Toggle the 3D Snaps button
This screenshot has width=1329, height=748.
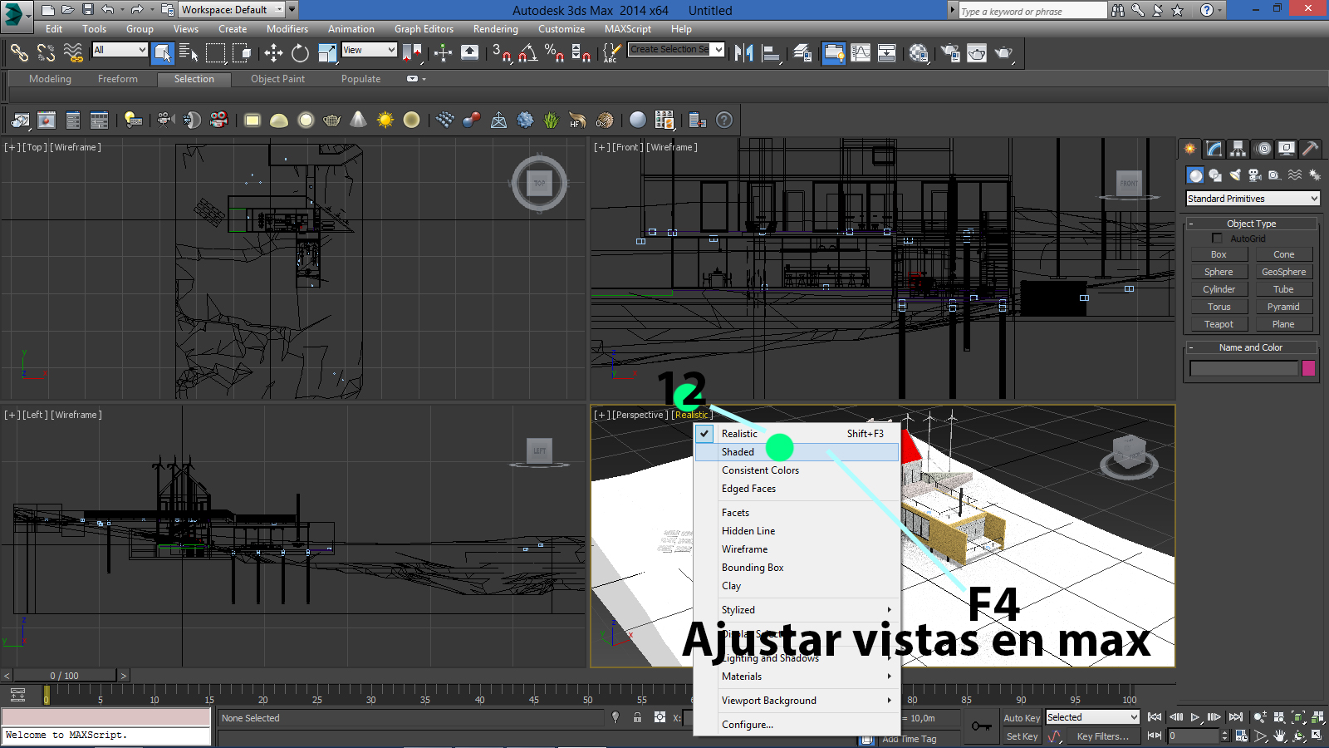(501, 53)
